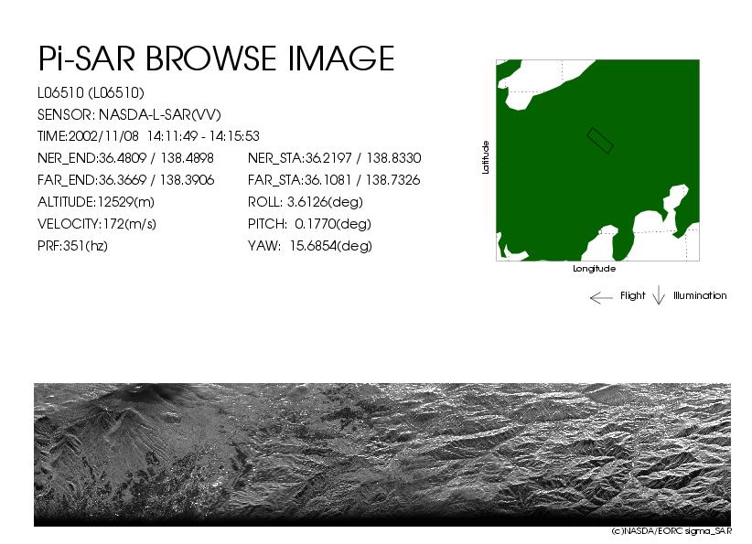Click the Latitude axis label
The width and height of the screenshot is (752, 544).
click(x=486, y=157)
